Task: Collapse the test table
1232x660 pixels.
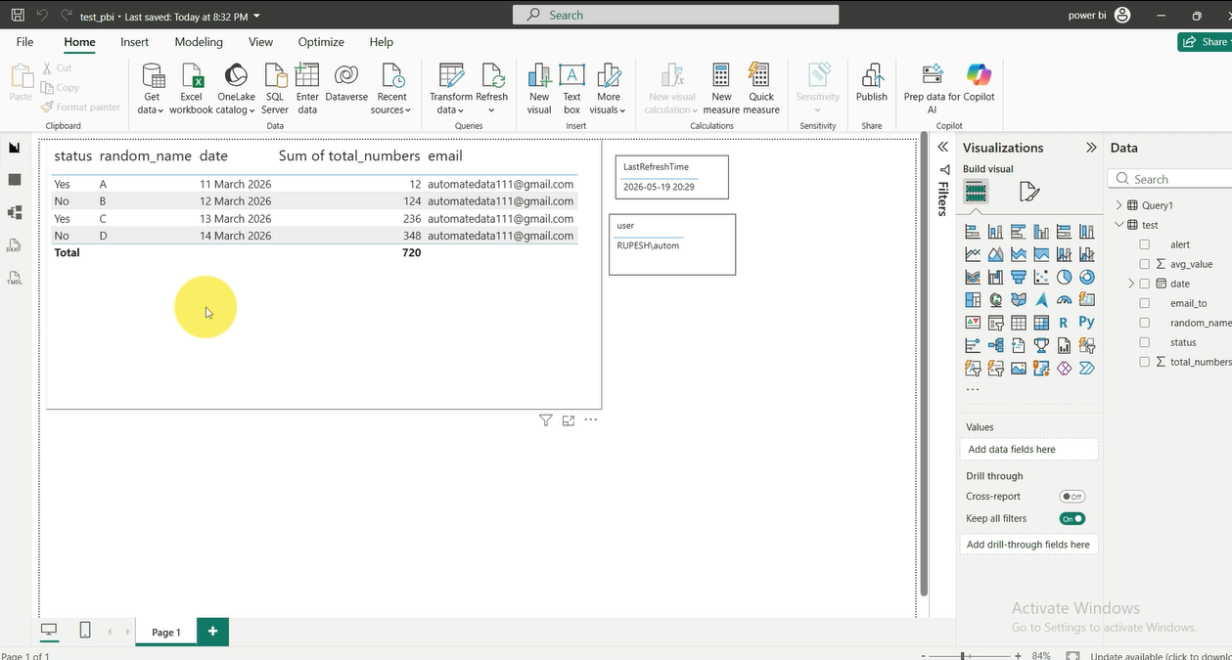Action: pos(1118,225)
